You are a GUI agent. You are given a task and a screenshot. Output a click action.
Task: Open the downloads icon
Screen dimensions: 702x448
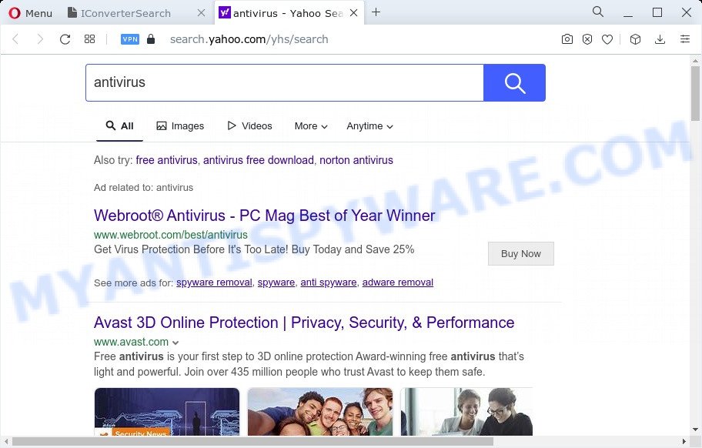pyautogui.click(x=660, y=39)
